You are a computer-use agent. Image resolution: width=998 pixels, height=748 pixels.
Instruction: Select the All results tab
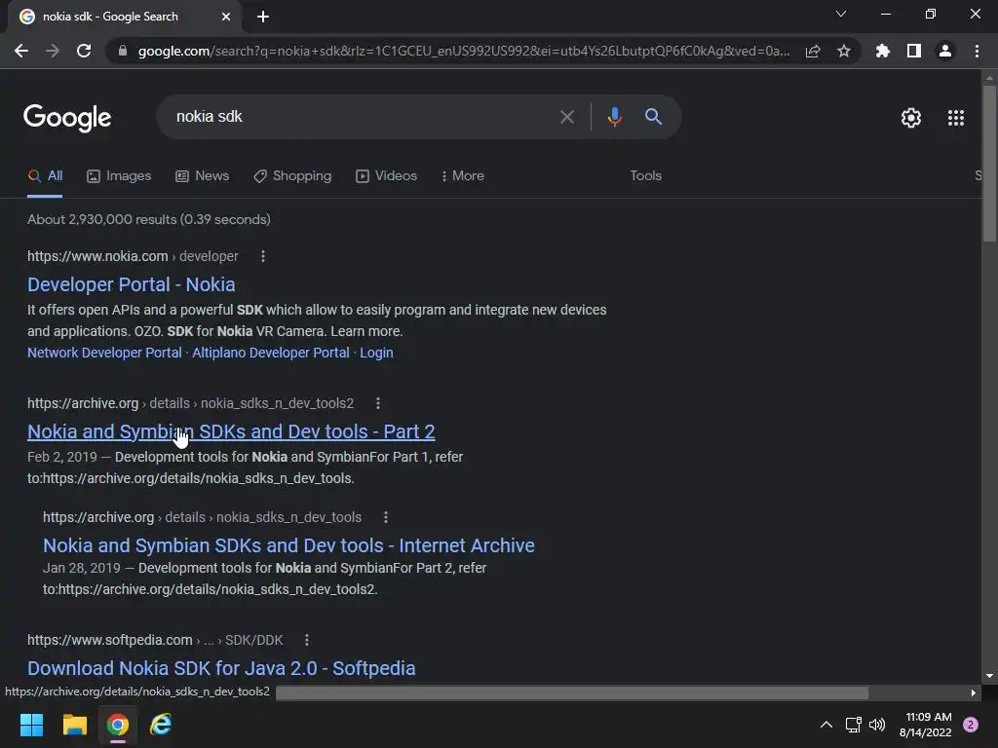pos(45,176)
